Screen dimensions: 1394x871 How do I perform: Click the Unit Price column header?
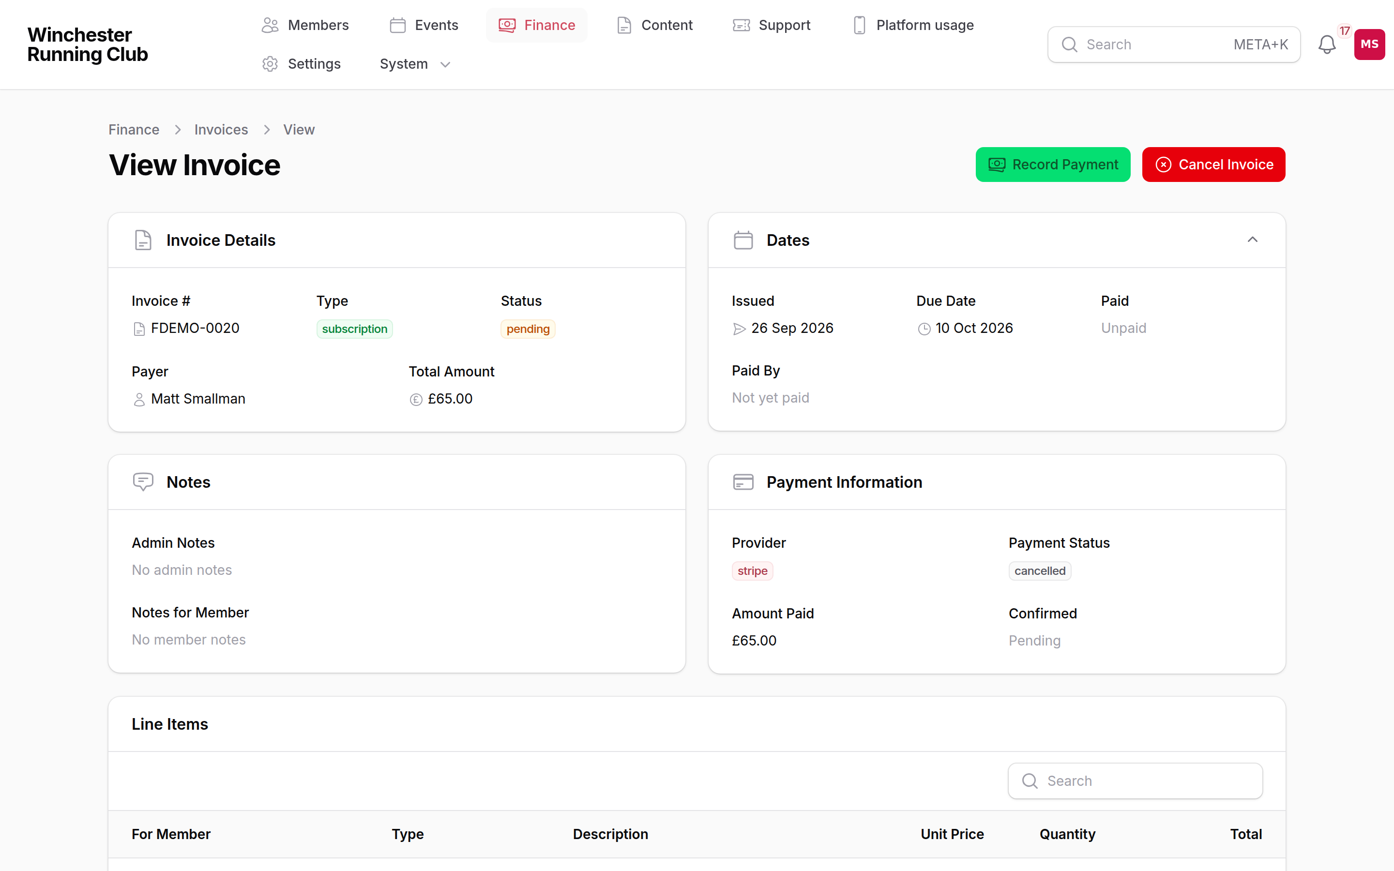point(952,834)
